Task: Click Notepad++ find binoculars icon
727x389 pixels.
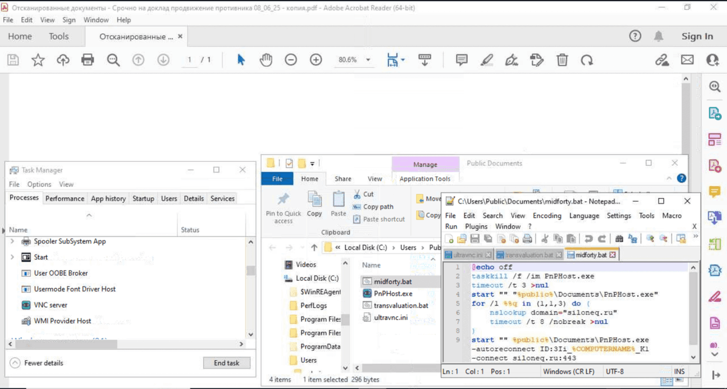Action: coord(619,239)
